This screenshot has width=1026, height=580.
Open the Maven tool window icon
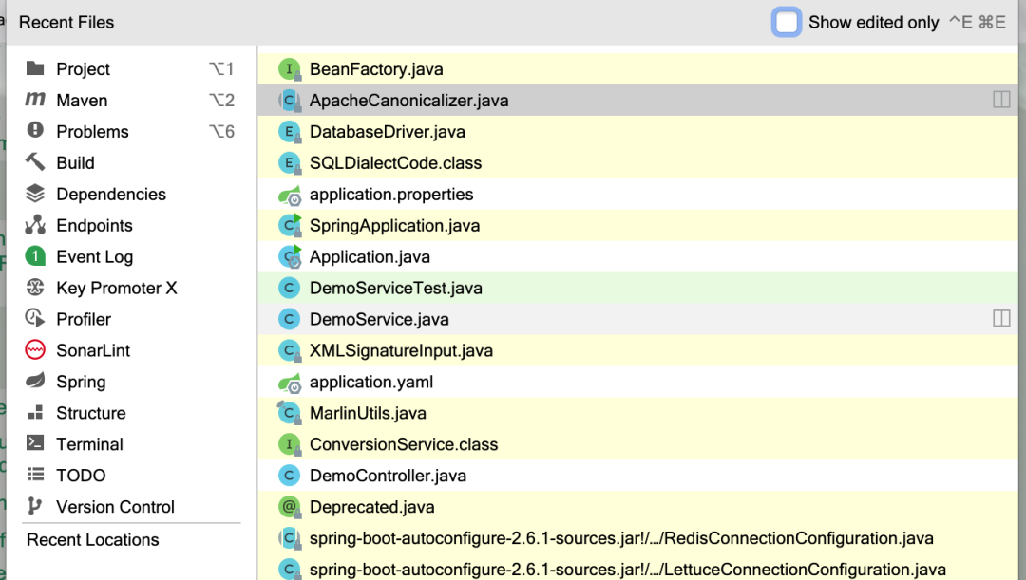tap(35, 100)
